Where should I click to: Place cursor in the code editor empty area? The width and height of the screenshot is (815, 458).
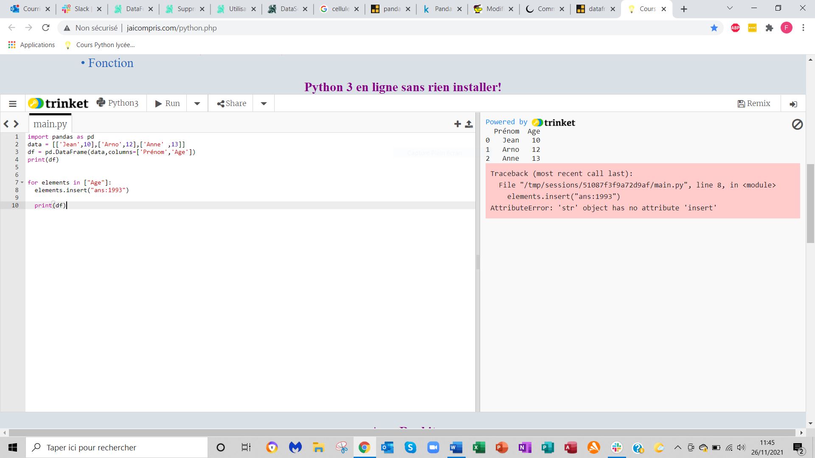pyautogui.click(x=250, y=310)
